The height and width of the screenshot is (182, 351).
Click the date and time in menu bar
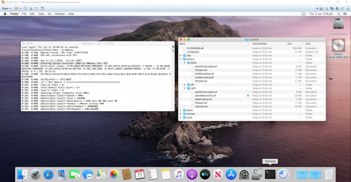(321, 14)
